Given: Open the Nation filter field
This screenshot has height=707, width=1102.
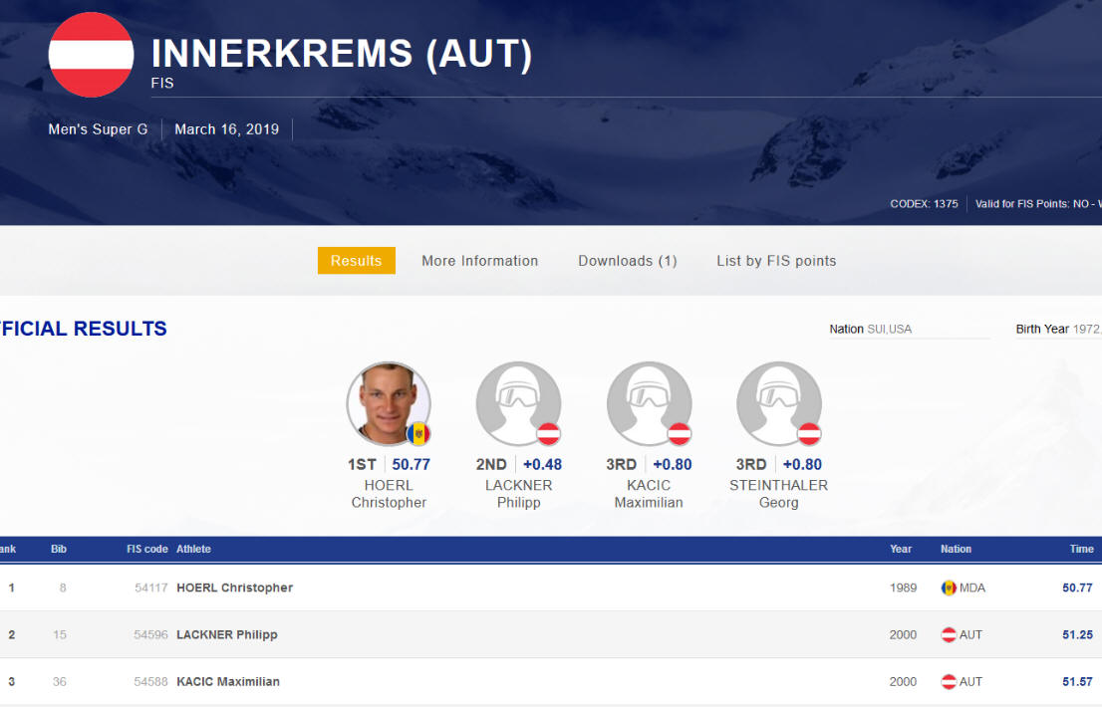Looking at the screenshot, I should click(x=908, y=330).
